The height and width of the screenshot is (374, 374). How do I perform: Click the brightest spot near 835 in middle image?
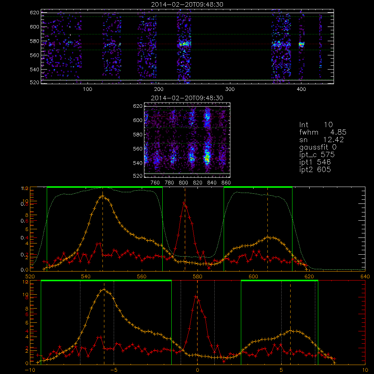click(207, 158)
